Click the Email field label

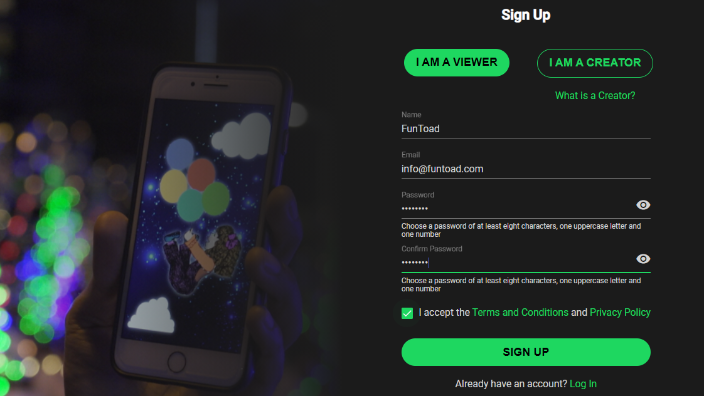tap(410, 155)
